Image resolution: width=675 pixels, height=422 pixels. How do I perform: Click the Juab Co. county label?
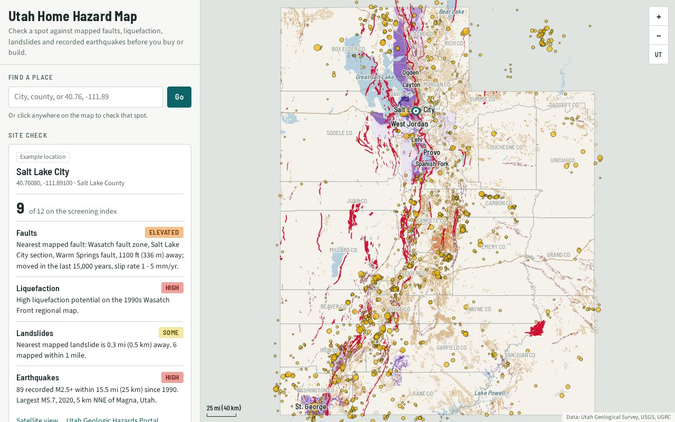tap(357, 201)
